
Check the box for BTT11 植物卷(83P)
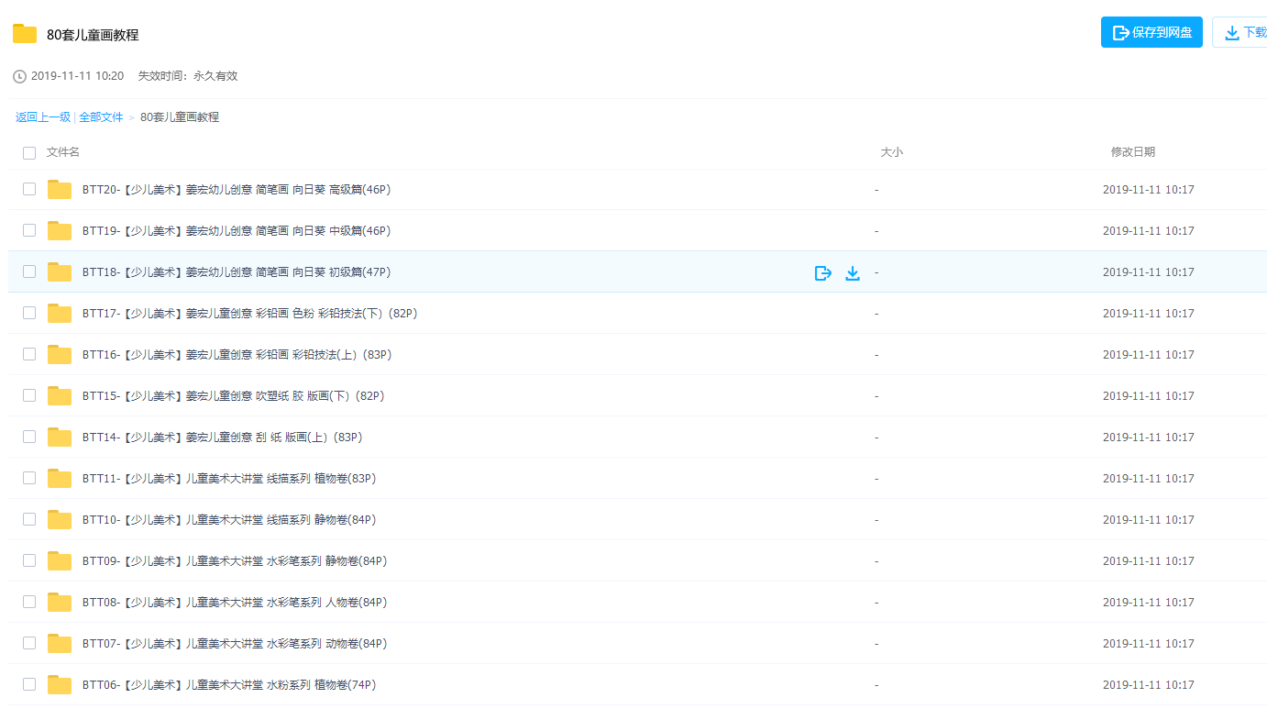[29, 478]
